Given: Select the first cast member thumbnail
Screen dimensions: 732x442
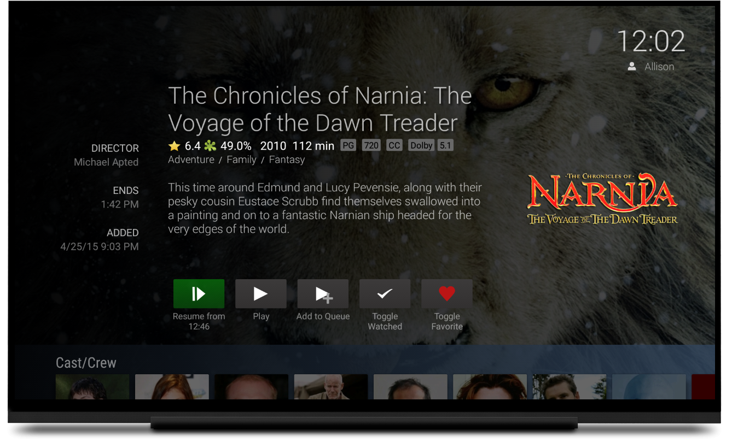Looking at the screenshot, I should click(x=92, y=387).
